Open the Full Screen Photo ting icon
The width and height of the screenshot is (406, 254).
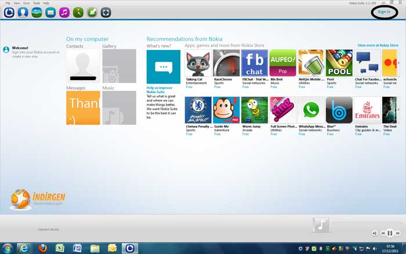point(283,110)
